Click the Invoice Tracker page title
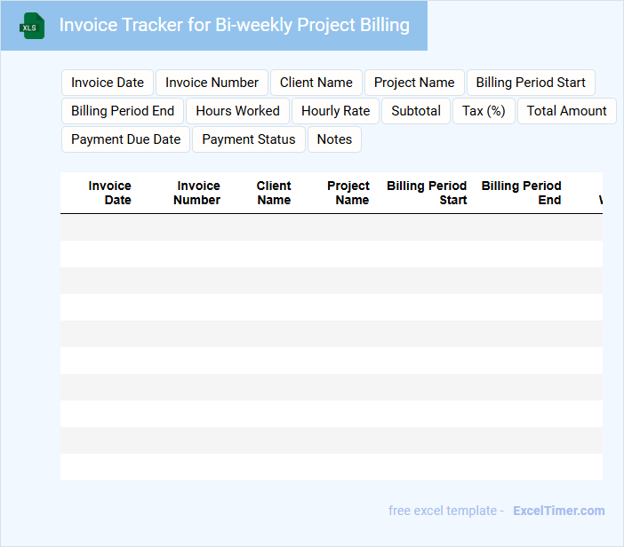The width and height of the screenshot is (624, 547). (235, 25)
